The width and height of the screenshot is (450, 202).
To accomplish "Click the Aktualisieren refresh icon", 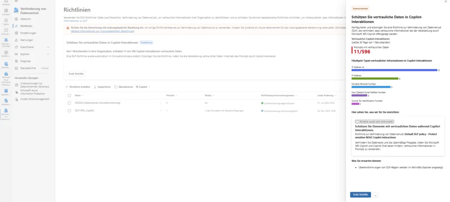I will pos(116,87).
